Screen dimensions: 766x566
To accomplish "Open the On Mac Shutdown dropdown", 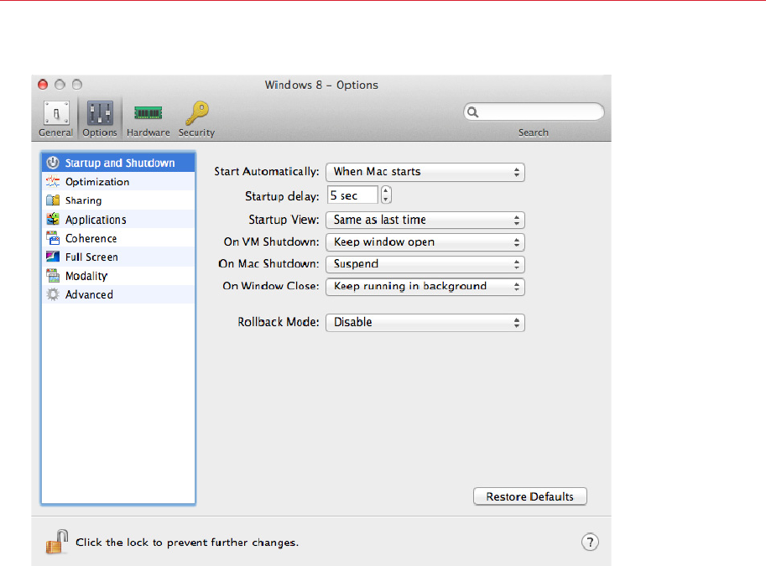I will (425, 264).
